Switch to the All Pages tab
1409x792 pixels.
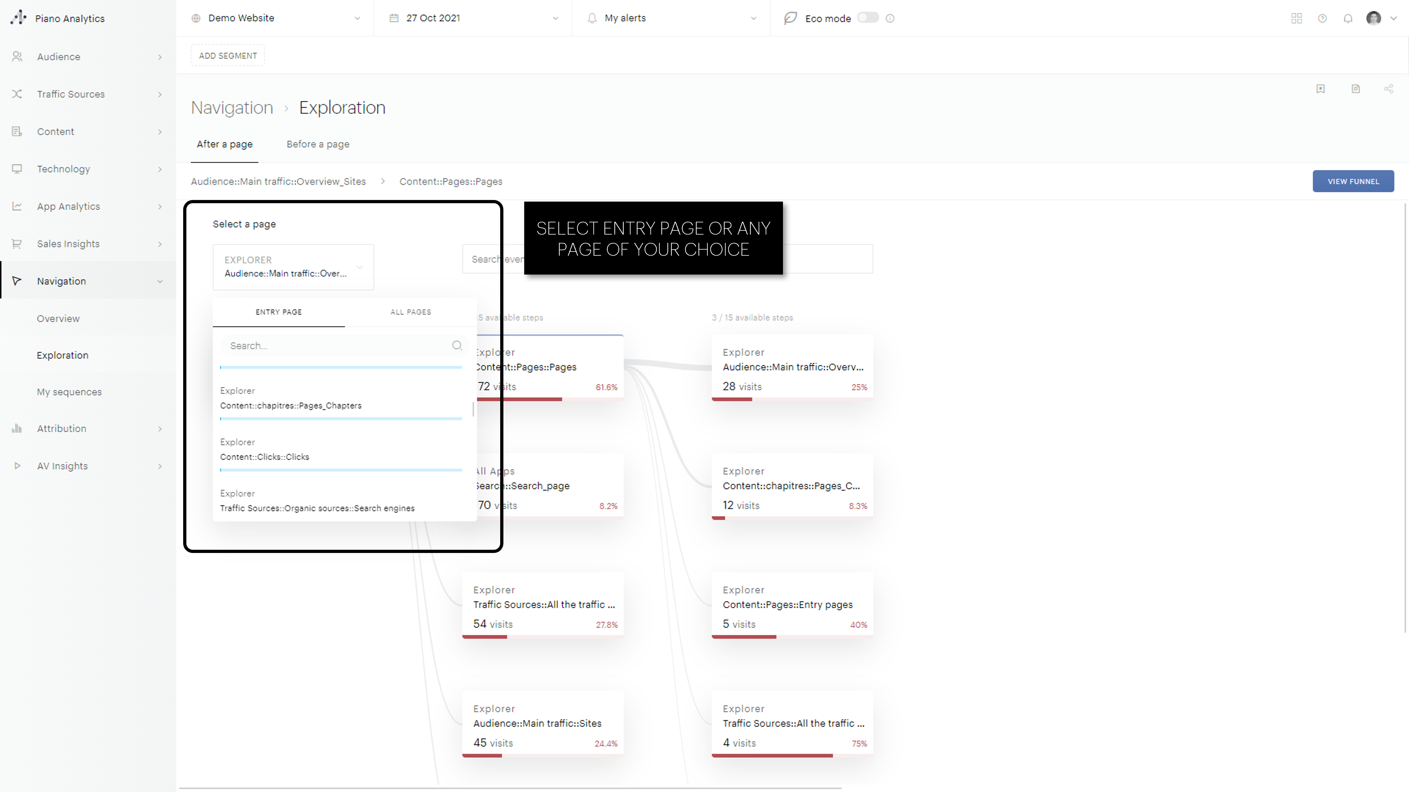(410, 312)
